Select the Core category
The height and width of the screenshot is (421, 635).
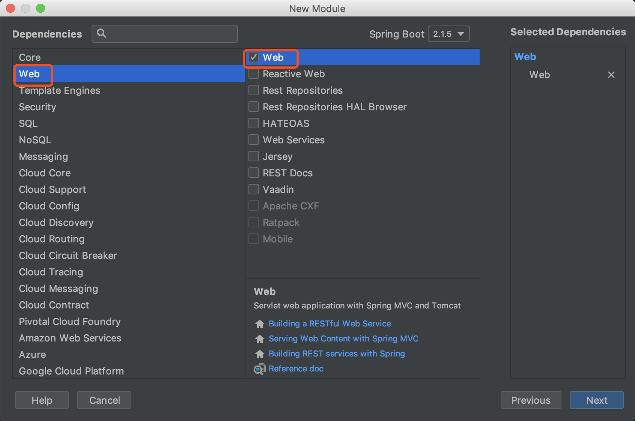(x=129, y=57)
